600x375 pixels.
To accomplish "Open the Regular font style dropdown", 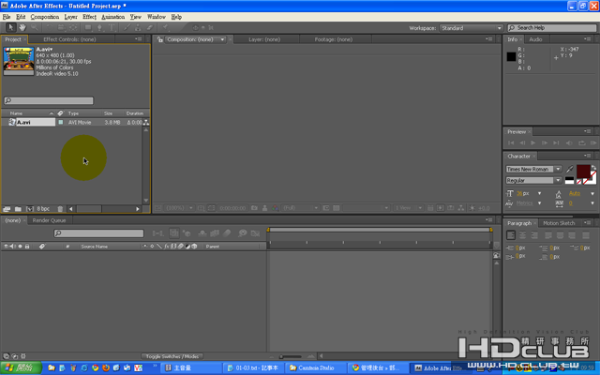I will (533, 180).
